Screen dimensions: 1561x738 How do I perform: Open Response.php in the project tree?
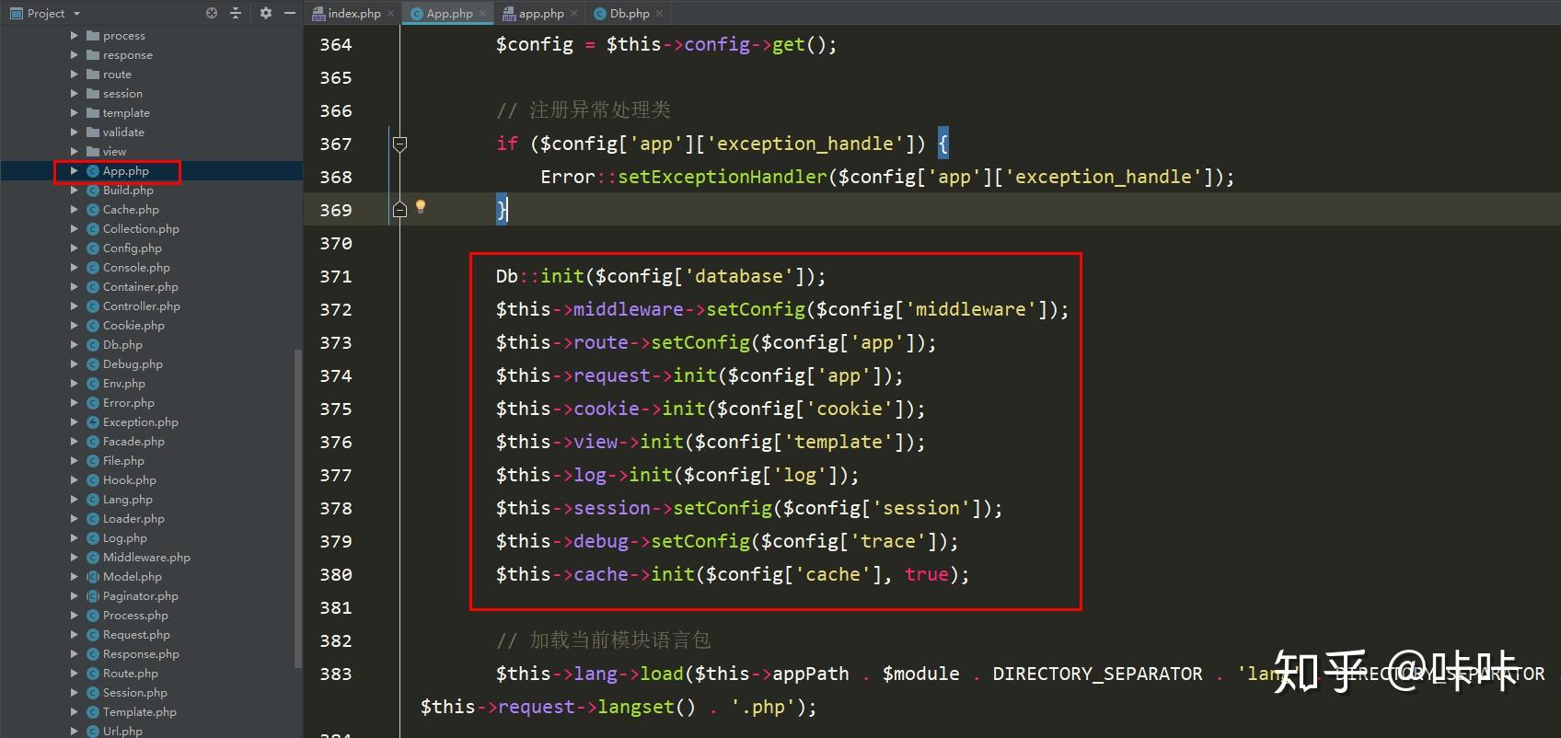[141, 654]
